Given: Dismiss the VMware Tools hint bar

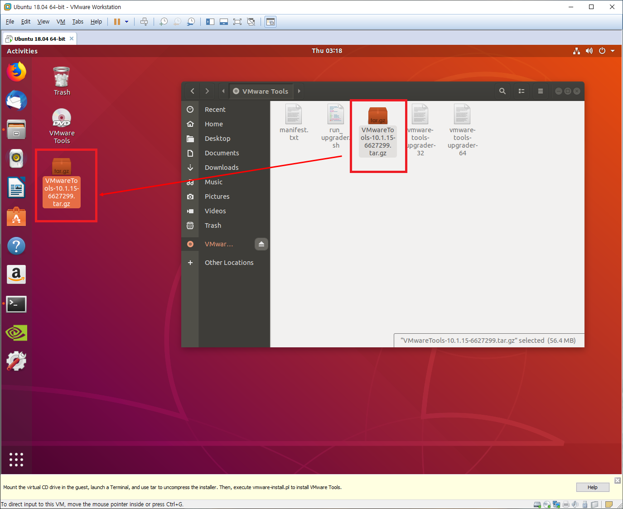Looking at the screenshot, I should [x=618, y=480].
